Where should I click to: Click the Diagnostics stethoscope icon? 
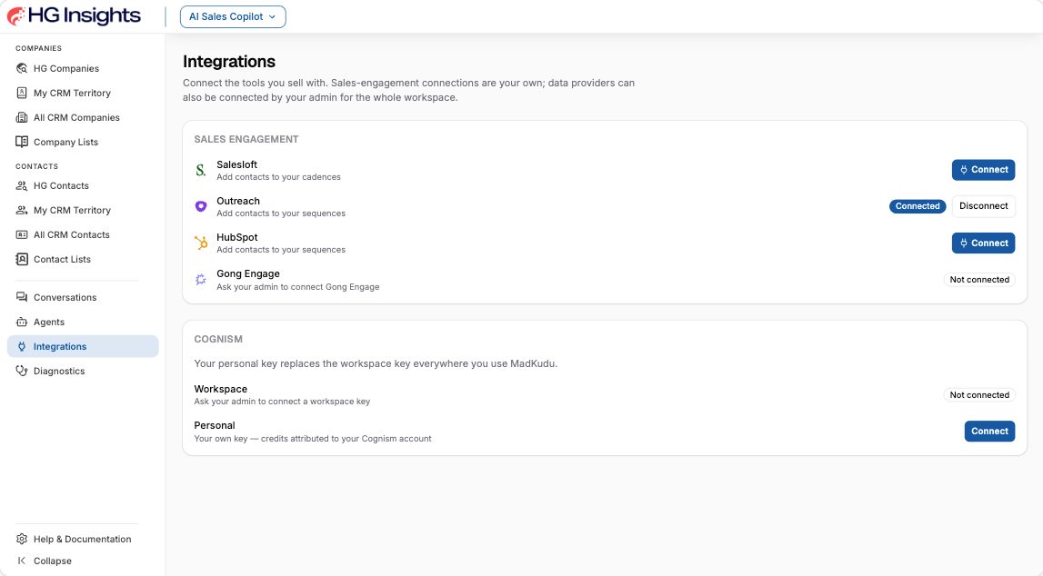tap(22, 372)
